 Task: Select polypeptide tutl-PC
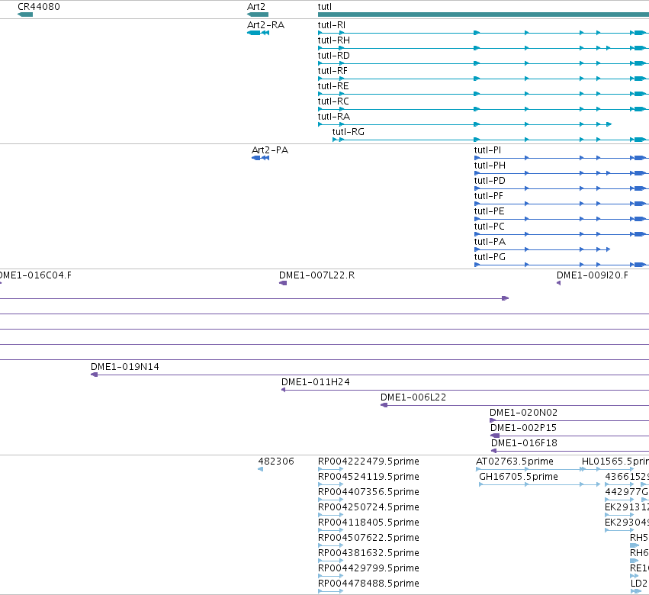[x=490, y=227]
